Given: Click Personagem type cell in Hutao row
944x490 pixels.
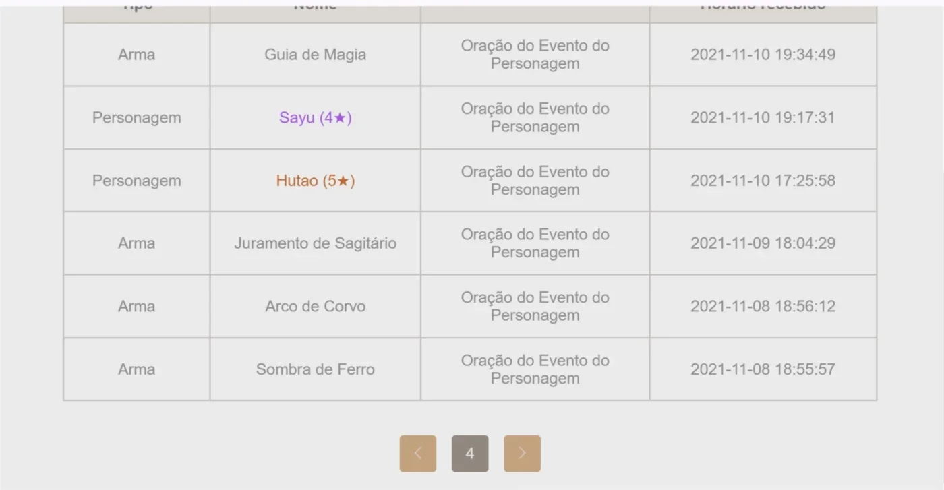Looking at the screenshot, I should click(x=137, y=181).
